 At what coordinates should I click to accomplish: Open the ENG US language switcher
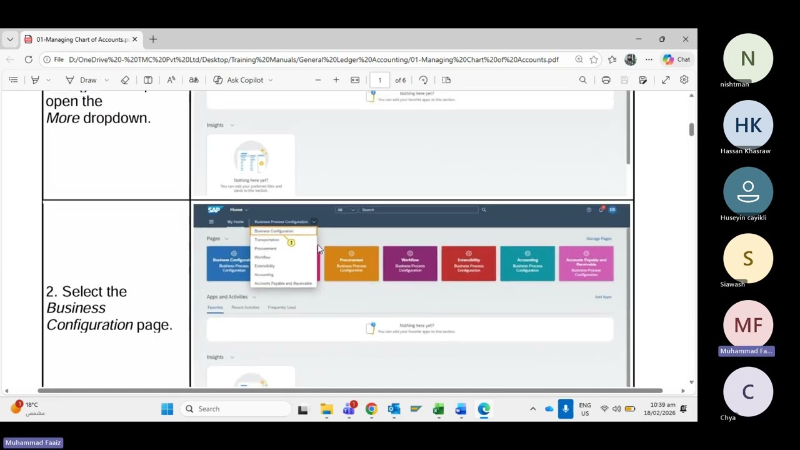[x=585, y=409]
